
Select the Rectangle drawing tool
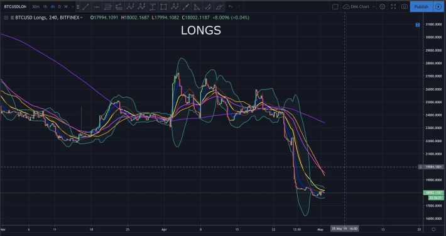pyautogui.click(x=163, y=7)
